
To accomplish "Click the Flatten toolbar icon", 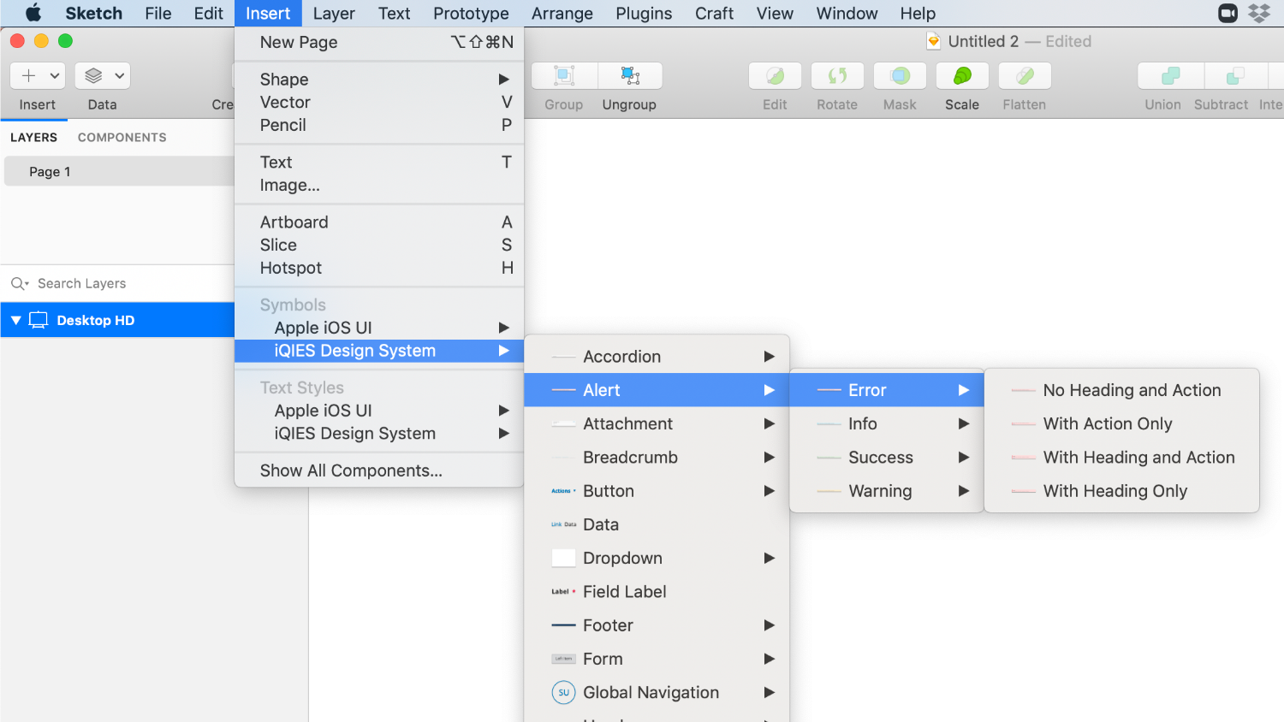I will pyautogui.click(x=1025, y=76).
